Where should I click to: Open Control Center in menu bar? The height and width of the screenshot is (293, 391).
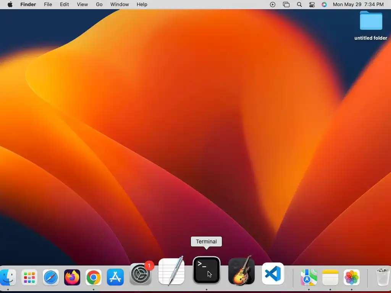(312, 5)
